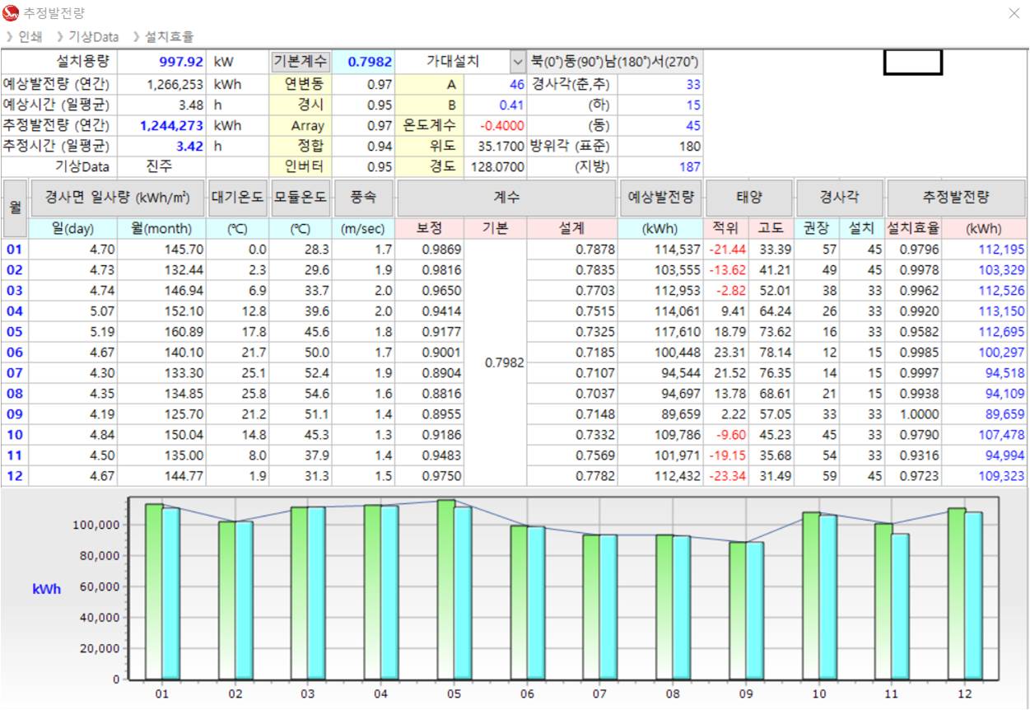Click the 모듈온도 header button
1030x710 pixels.
tap(301, 198)
